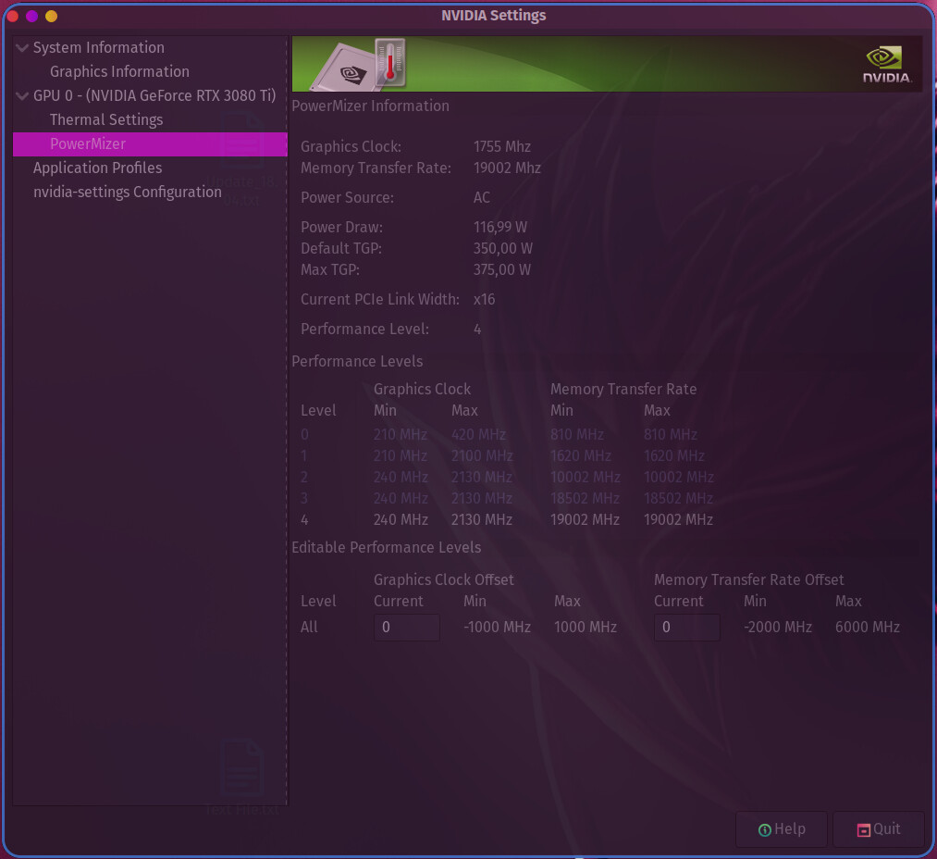Screen dimensions: 937x859
Task: Click the Quit button
Action: click(878, 829)
